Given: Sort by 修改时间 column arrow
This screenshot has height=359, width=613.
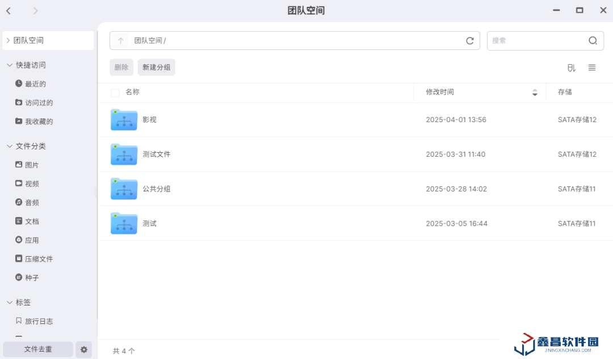Looking at the screenshot, I should tap(534, 93).
